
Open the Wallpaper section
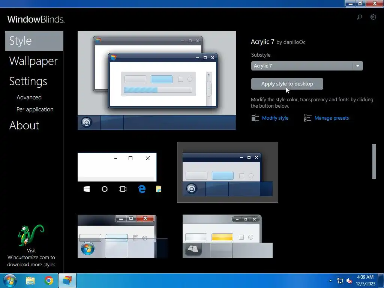click(x=33, y=61)
